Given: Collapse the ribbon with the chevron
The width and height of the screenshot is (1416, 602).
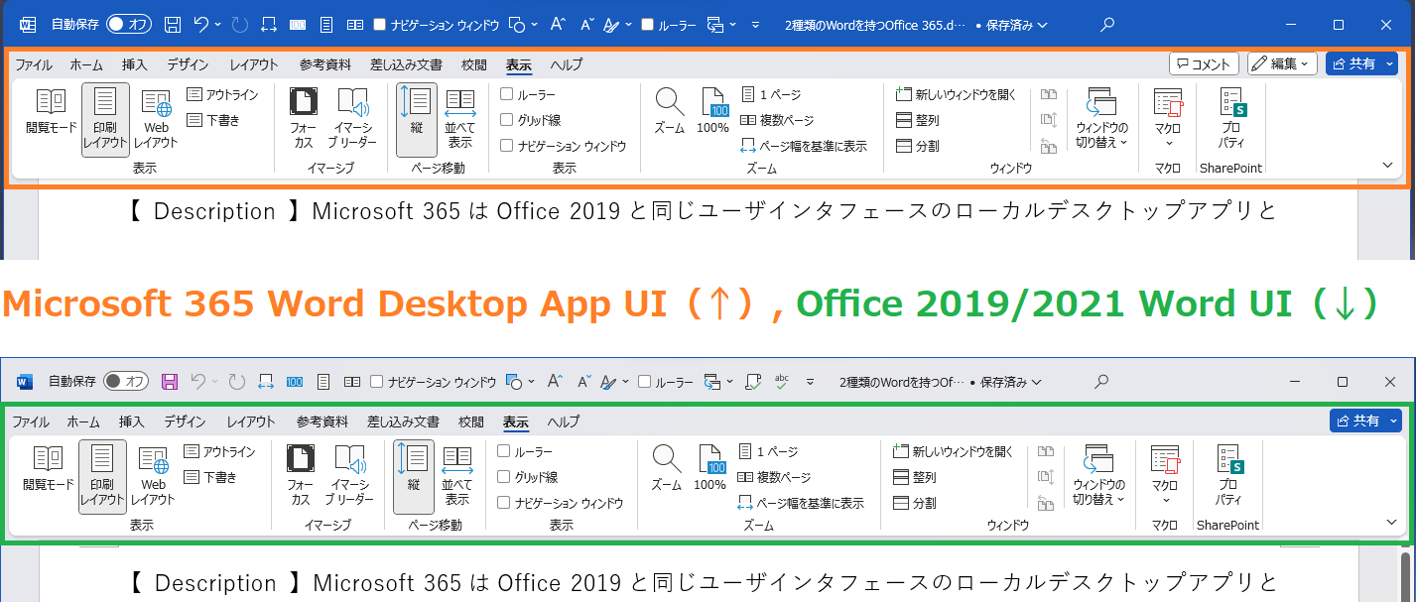Looking at the screenshot, I should (1388, 165).
